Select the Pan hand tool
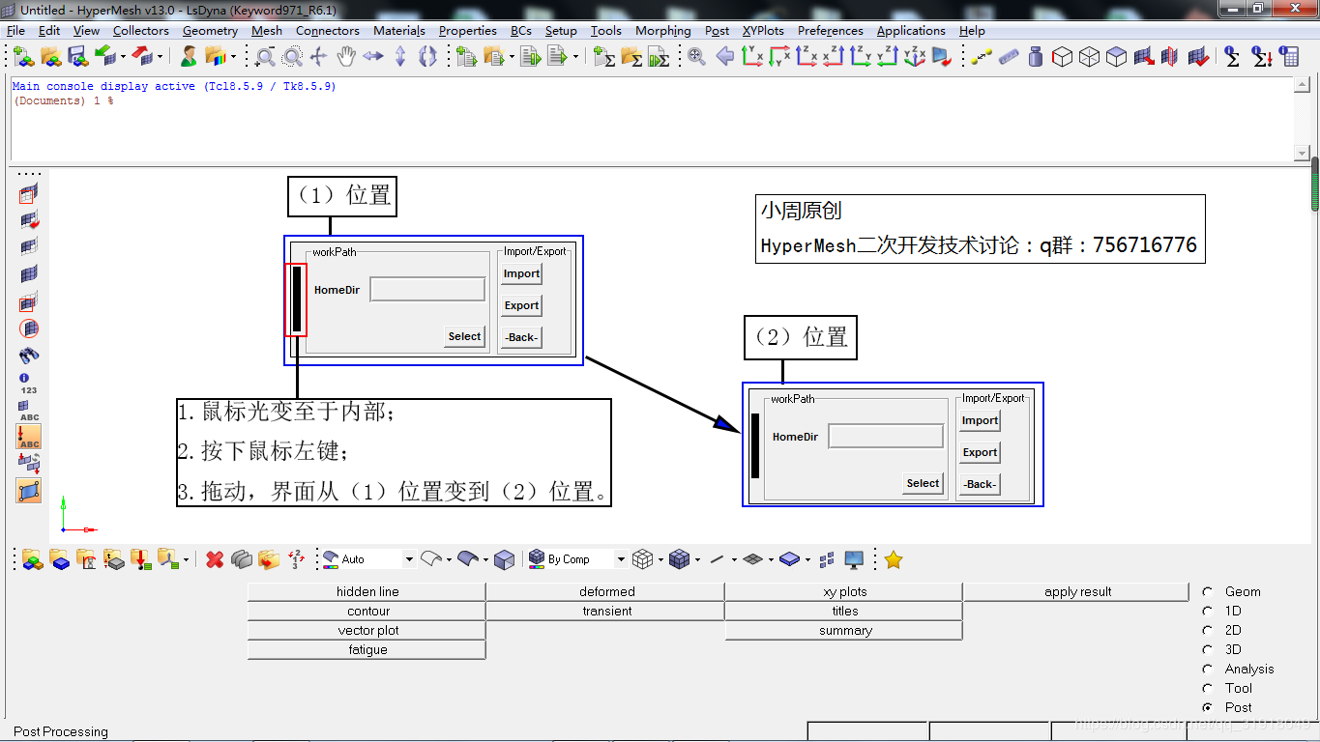Viewport: 1320px width, 742px height. point(346,57)
